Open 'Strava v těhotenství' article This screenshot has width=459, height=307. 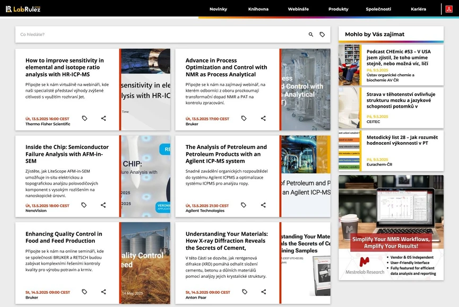pos(401,100)
